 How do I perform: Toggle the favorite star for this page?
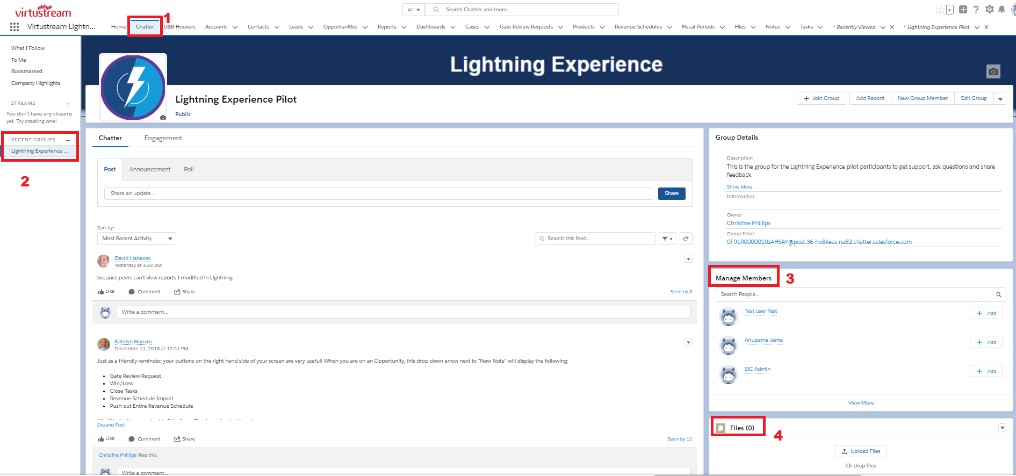pos(941,10)
